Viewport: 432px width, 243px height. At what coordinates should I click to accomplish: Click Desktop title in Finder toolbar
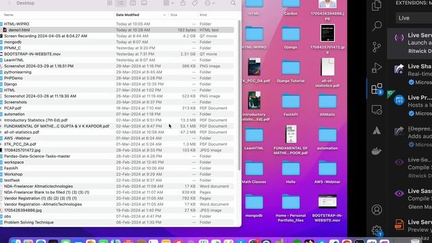(26, 3)
